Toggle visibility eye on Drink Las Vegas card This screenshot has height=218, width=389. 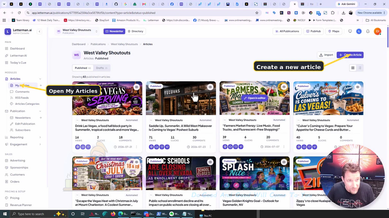coord(136,87)
